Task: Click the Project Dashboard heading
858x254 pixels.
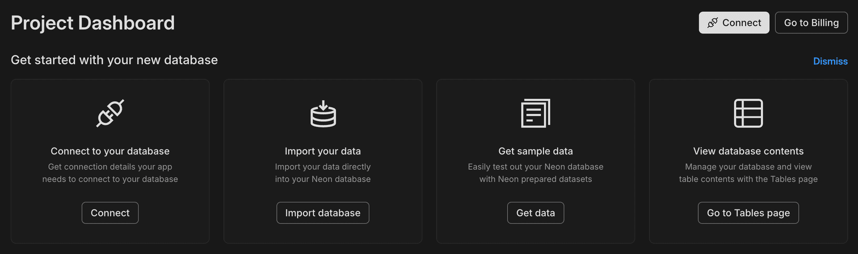Action: click(93, 23)
